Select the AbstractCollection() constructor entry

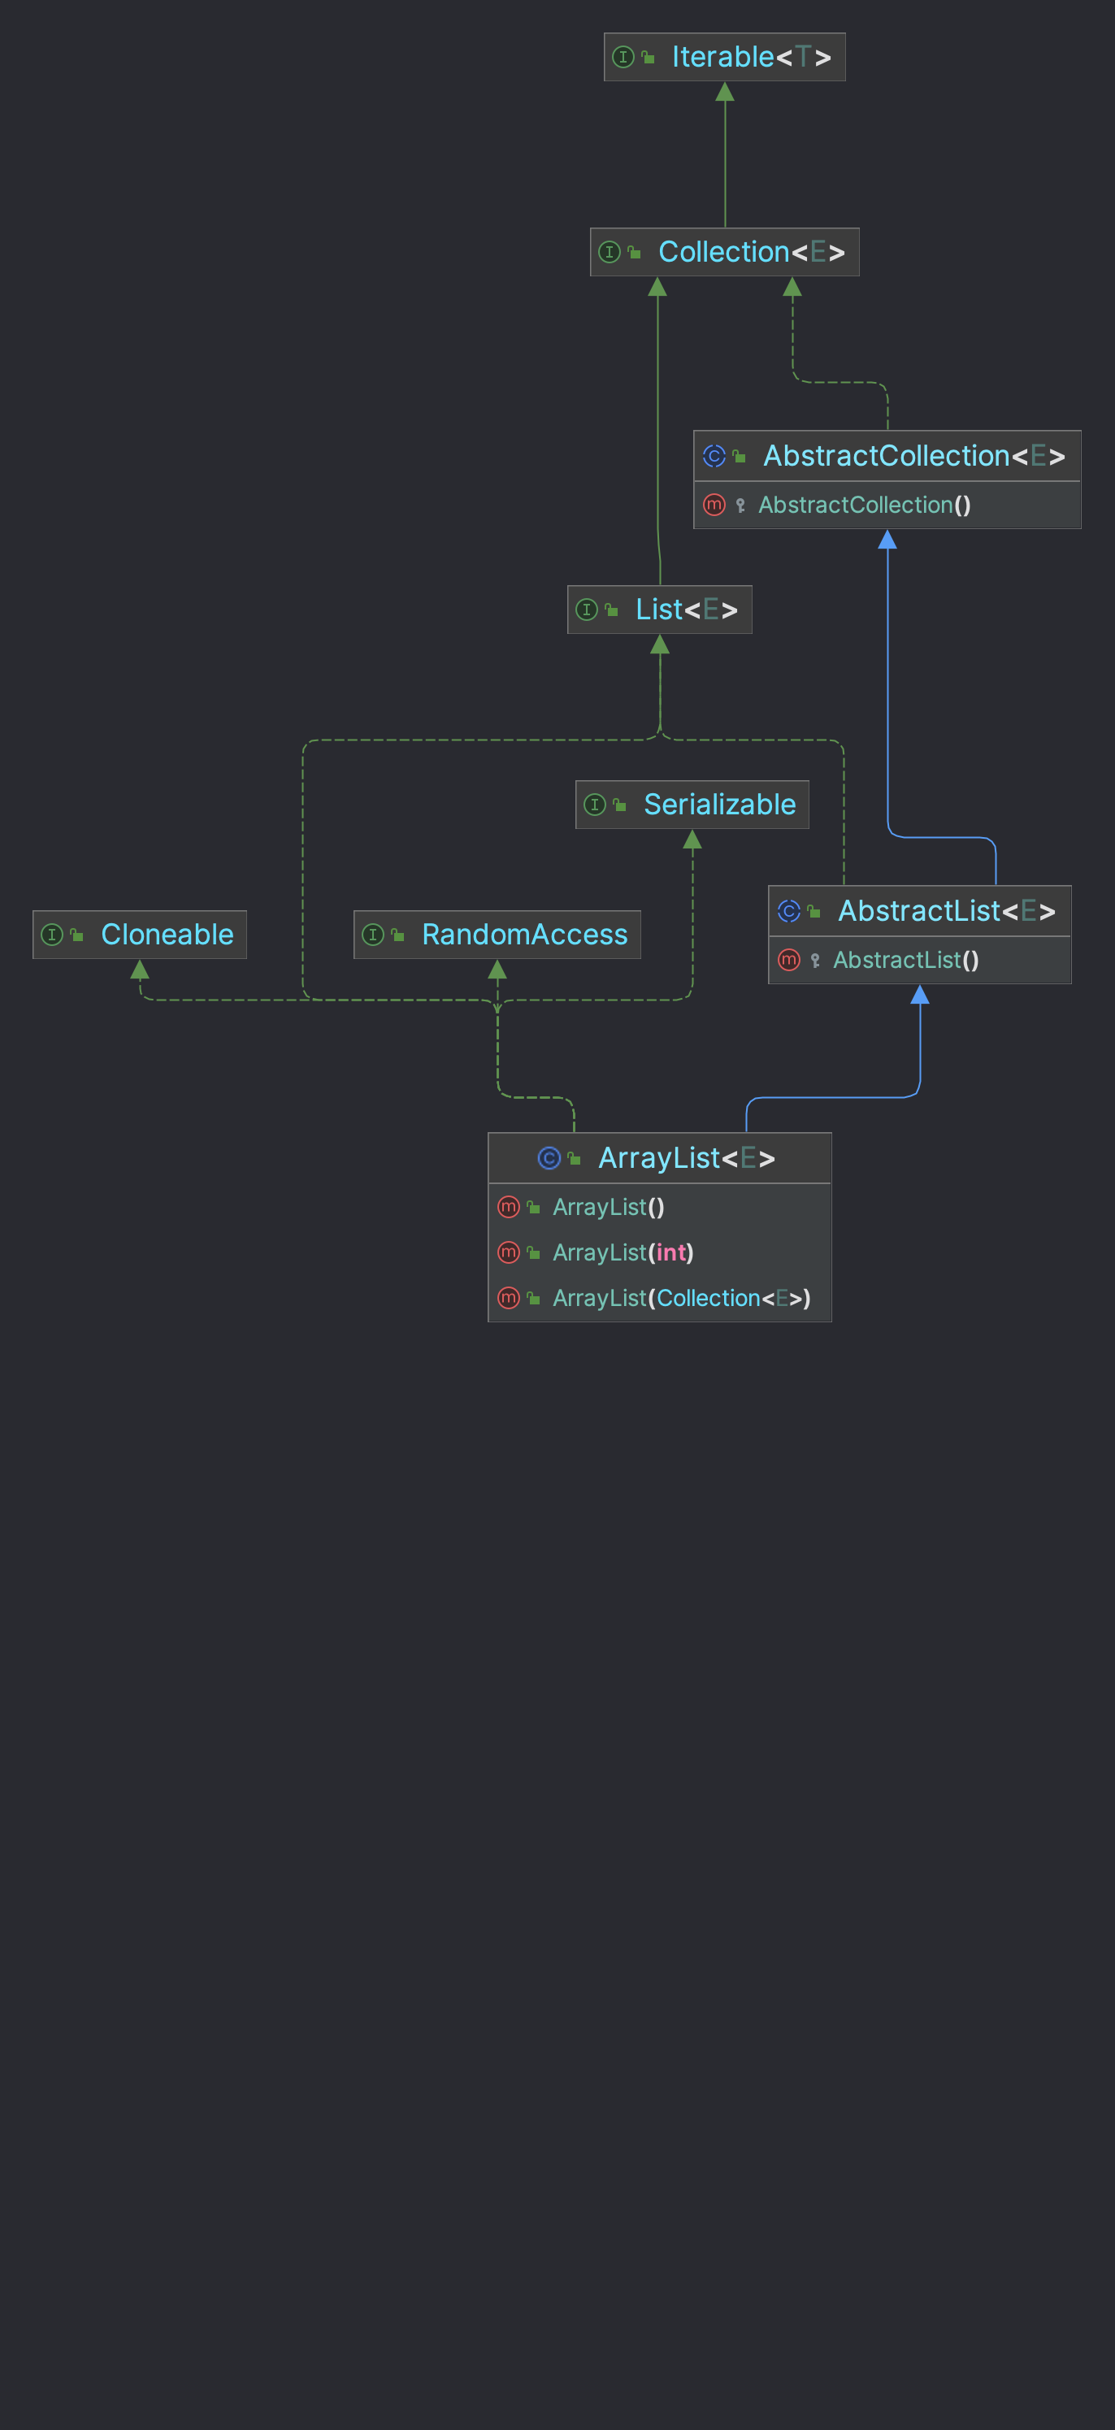887,506
